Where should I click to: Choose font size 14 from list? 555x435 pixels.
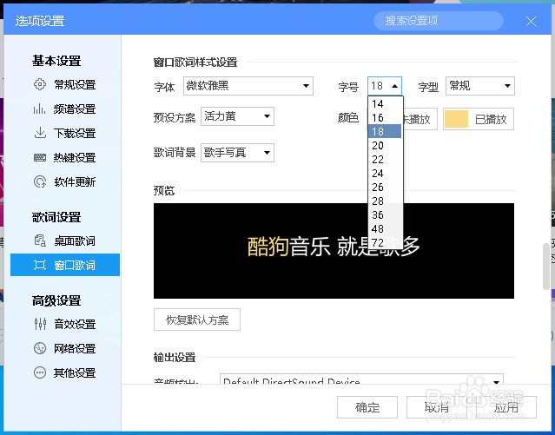[x=385, y=103]
